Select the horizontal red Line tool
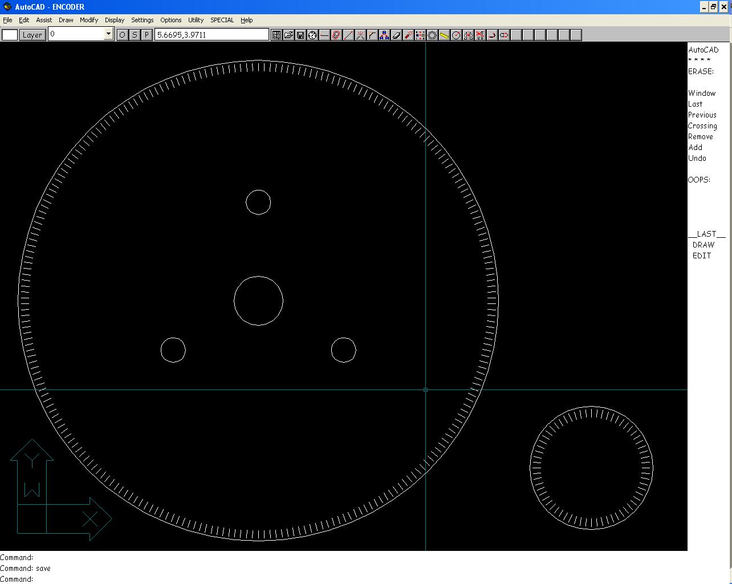Screen dimensions: 732x584 [324, 35]
